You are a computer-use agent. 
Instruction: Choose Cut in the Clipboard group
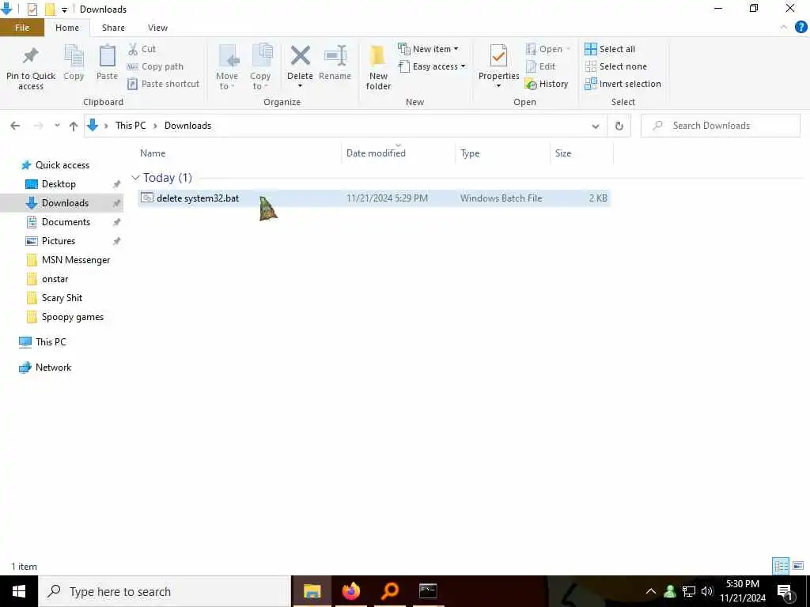(x=142, y=49)
